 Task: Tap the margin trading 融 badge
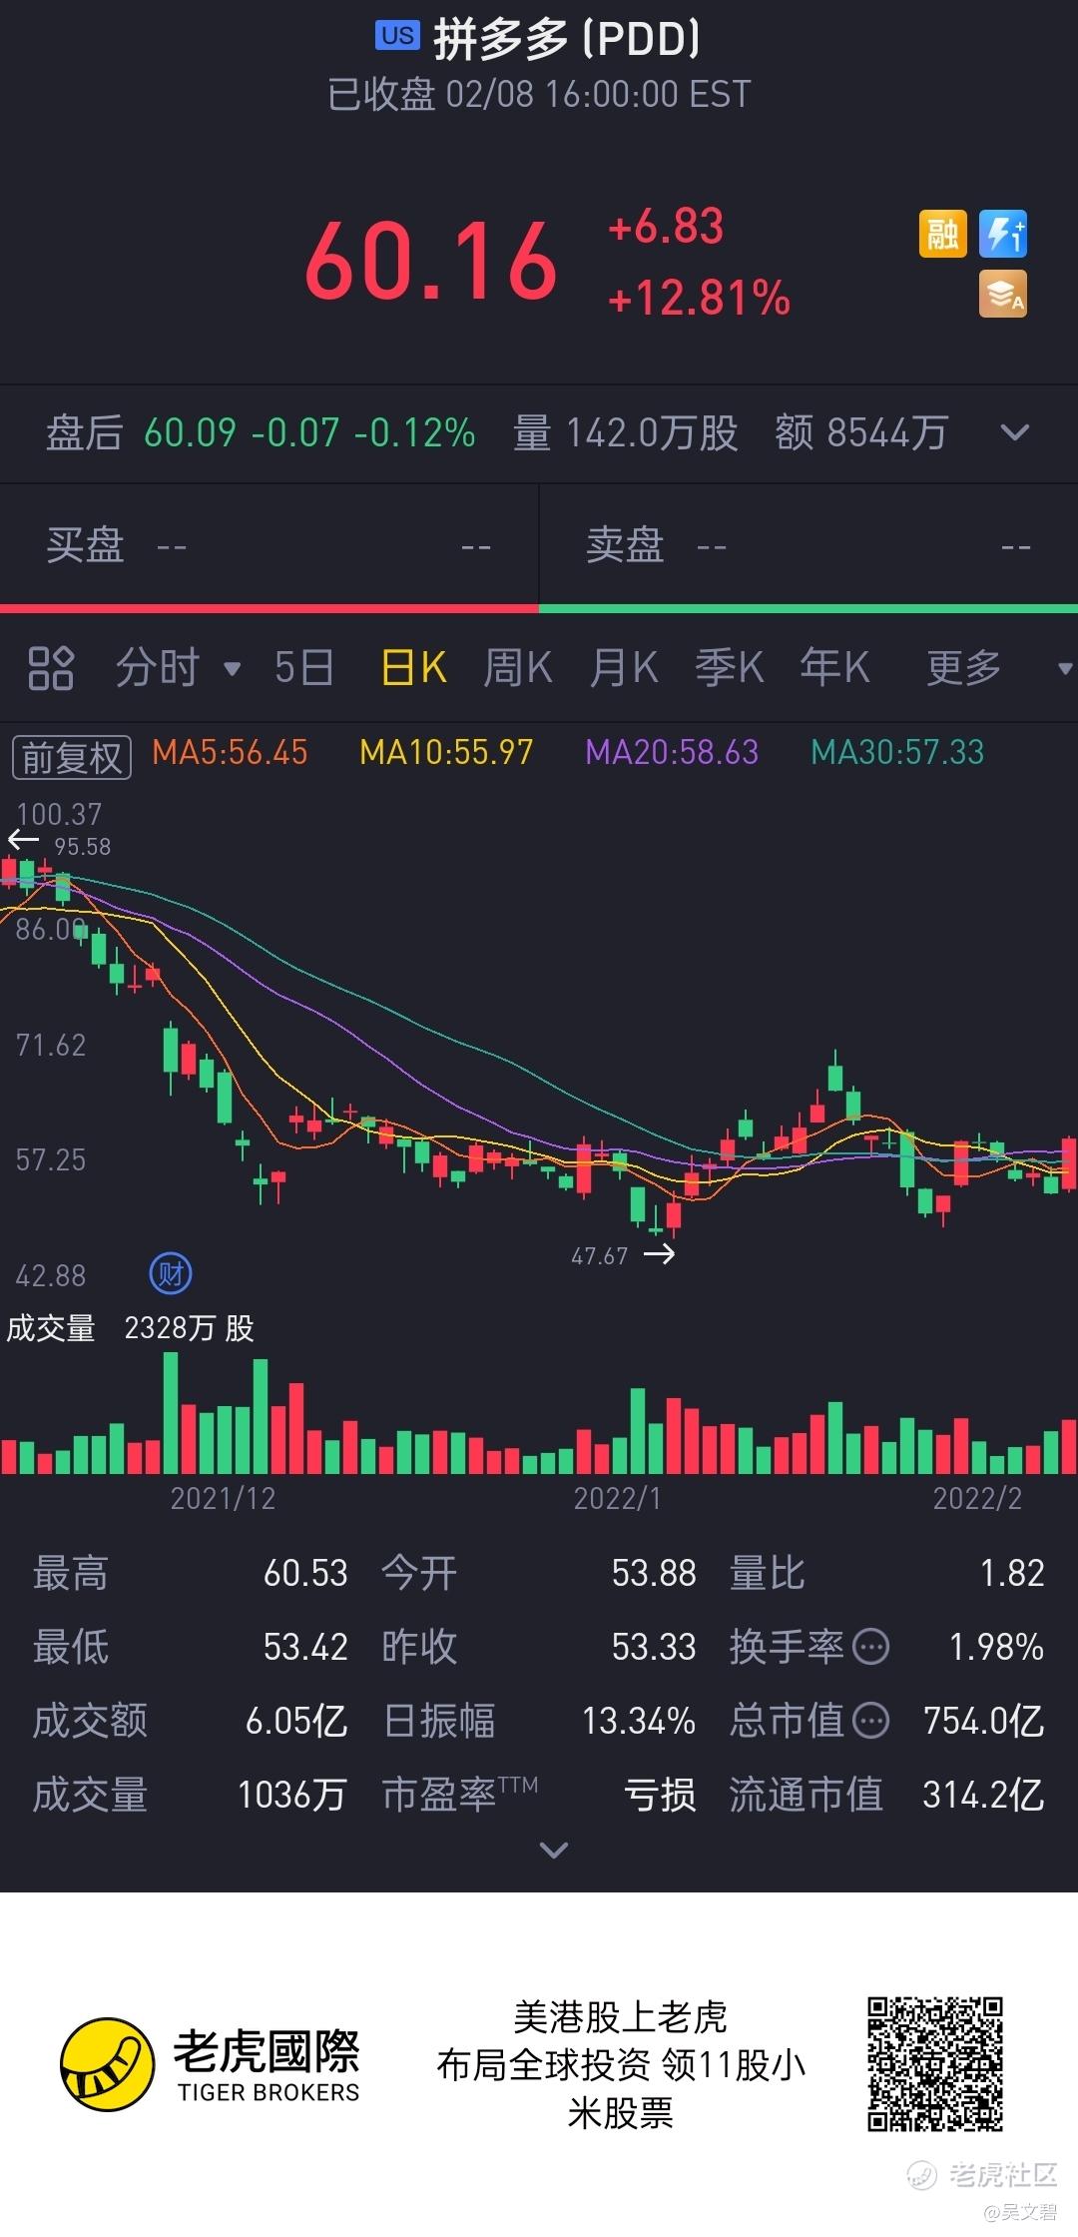pyautogui.click(x=942, y=234)
